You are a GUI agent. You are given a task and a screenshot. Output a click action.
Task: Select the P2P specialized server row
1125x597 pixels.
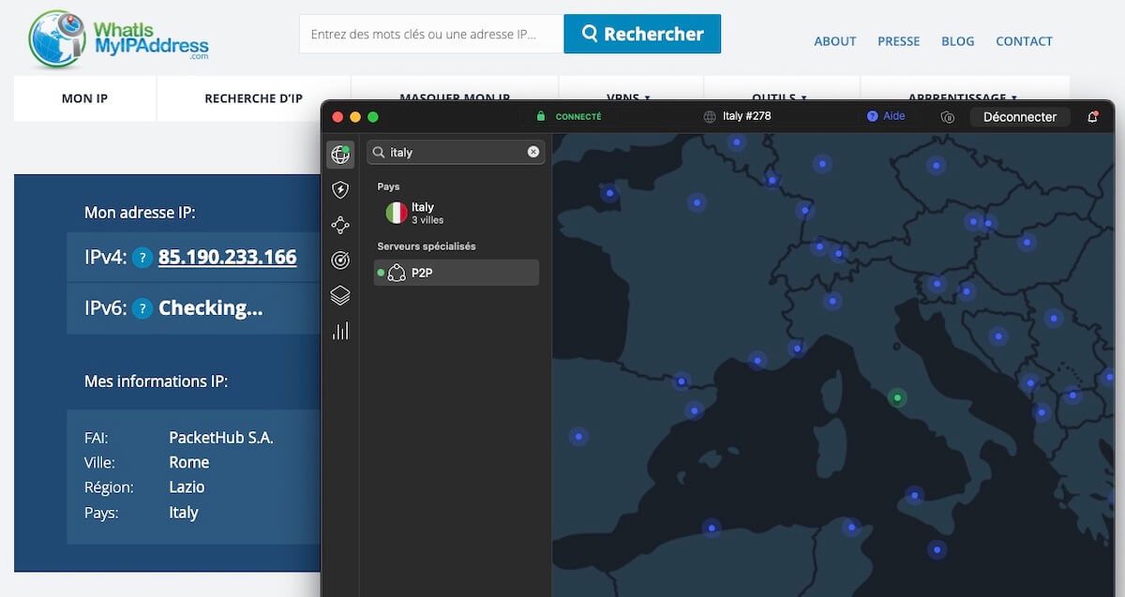[457, 273]
